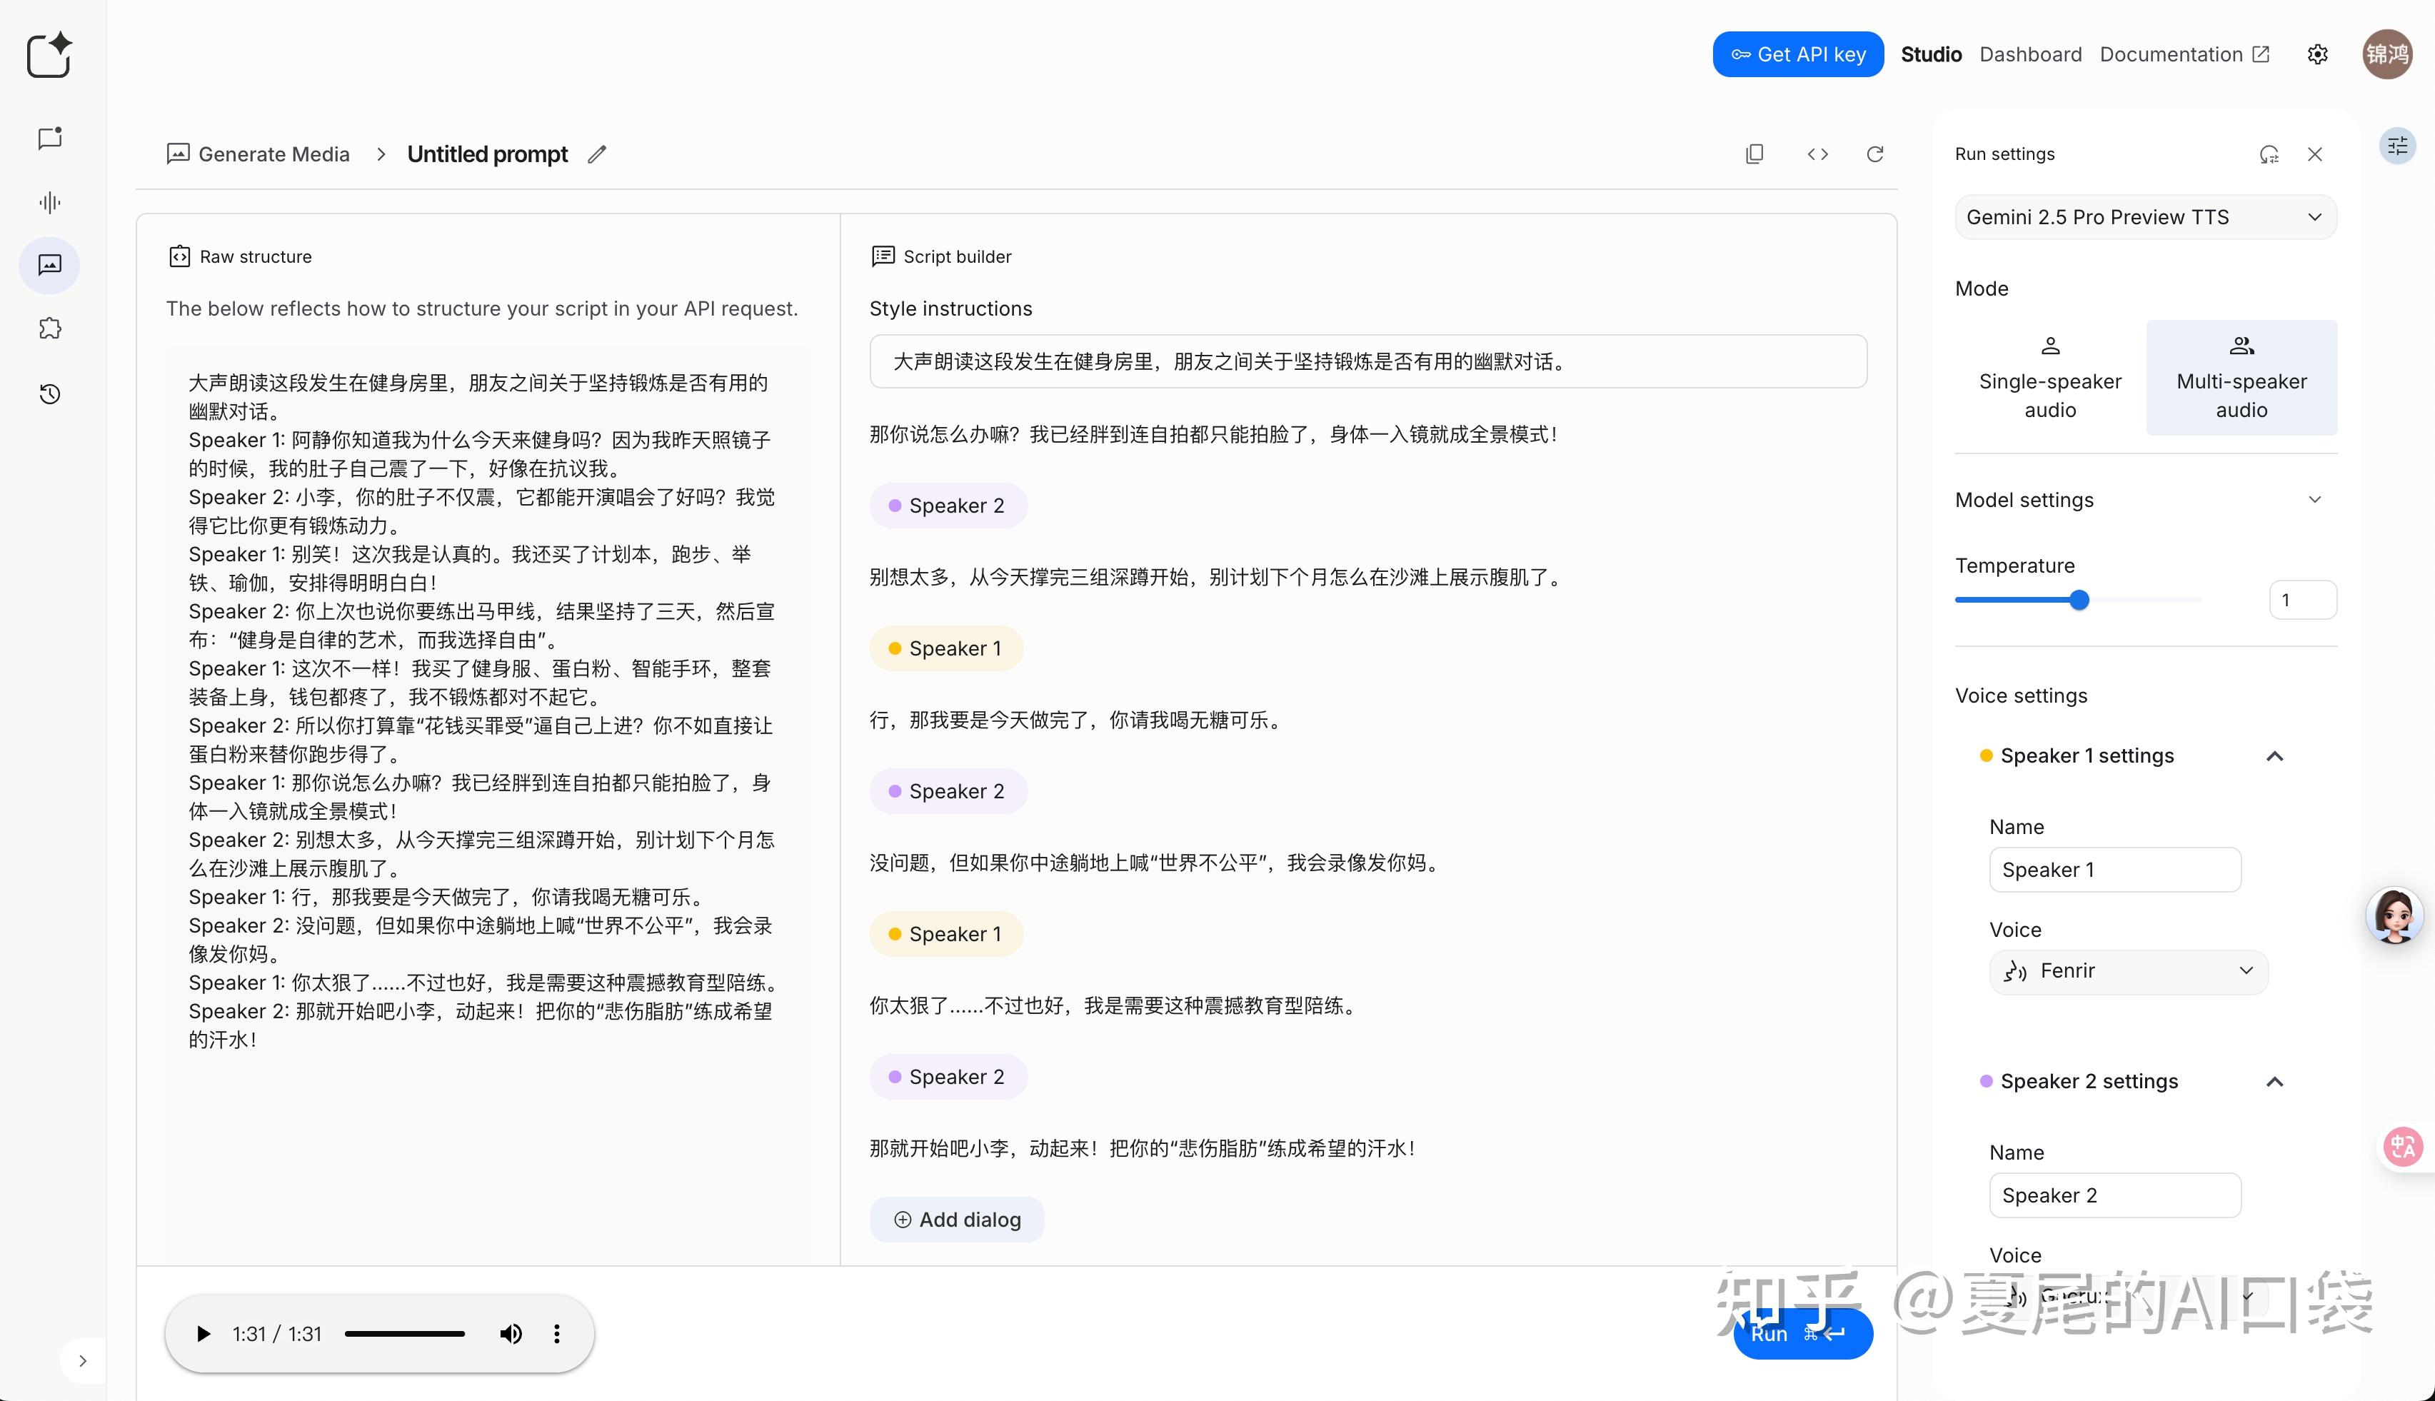The height and width of the screenshot is (1401, 2435).
Task: Select Multi-speaker audio mode
Action: [x=2241, y=378]
